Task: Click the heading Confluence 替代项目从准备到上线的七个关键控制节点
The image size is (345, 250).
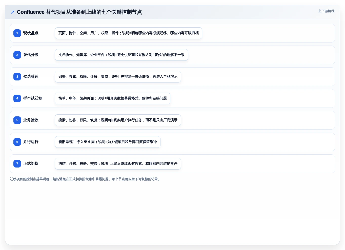Action: point(79,12)
